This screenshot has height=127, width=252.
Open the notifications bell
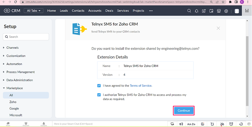pos(196,11)
